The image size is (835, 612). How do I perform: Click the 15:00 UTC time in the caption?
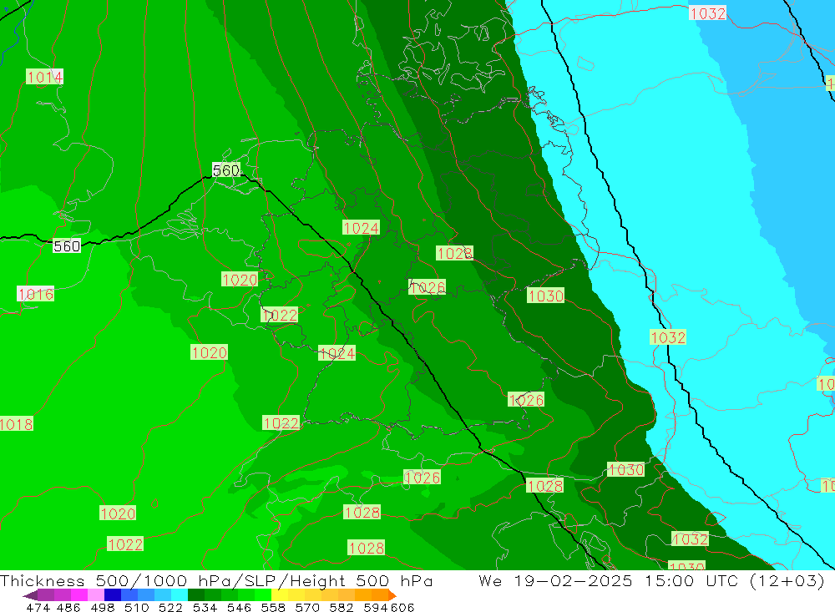[693, 580]
